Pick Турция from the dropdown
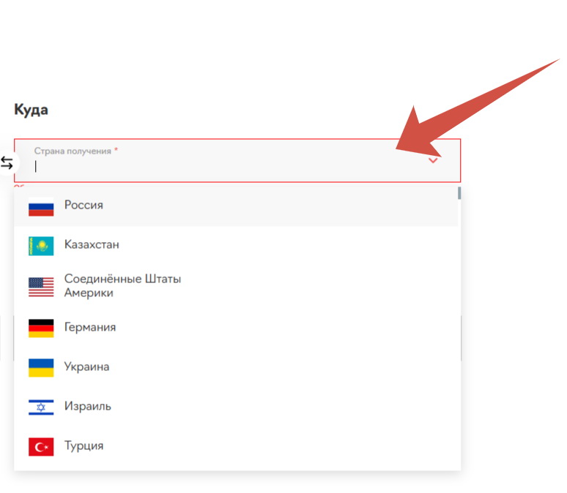This screenshot has height=493, width=567. coord(84,446)
